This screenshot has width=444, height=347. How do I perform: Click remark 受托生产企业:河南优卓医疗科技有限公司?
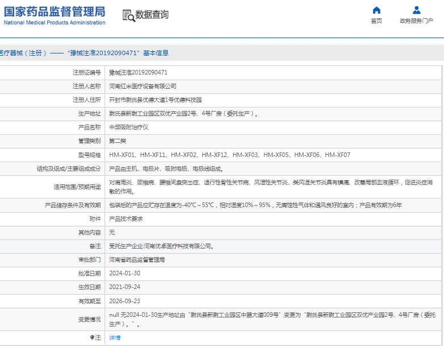tap(161, 246)
